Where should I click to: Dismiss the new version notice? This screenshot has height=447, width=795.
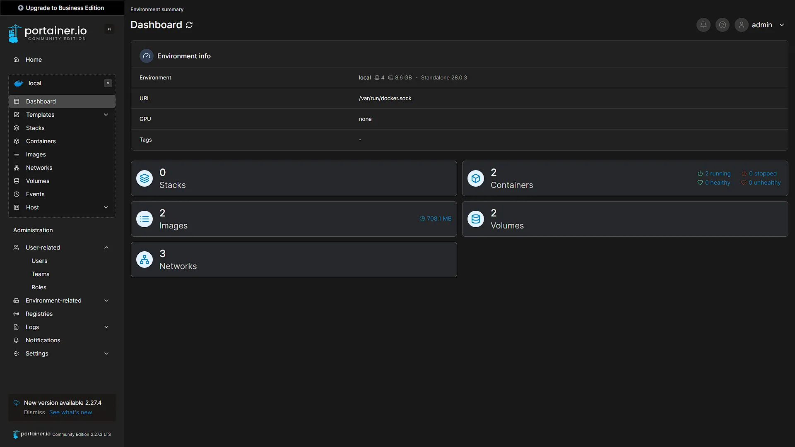pyautogui.click(x=34, y=412)
